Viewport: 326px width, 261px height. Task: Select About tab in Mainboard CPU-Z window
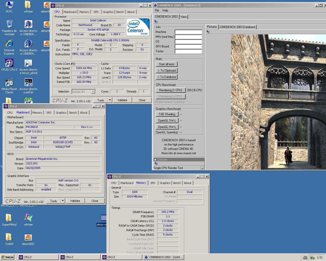[84, 113]
